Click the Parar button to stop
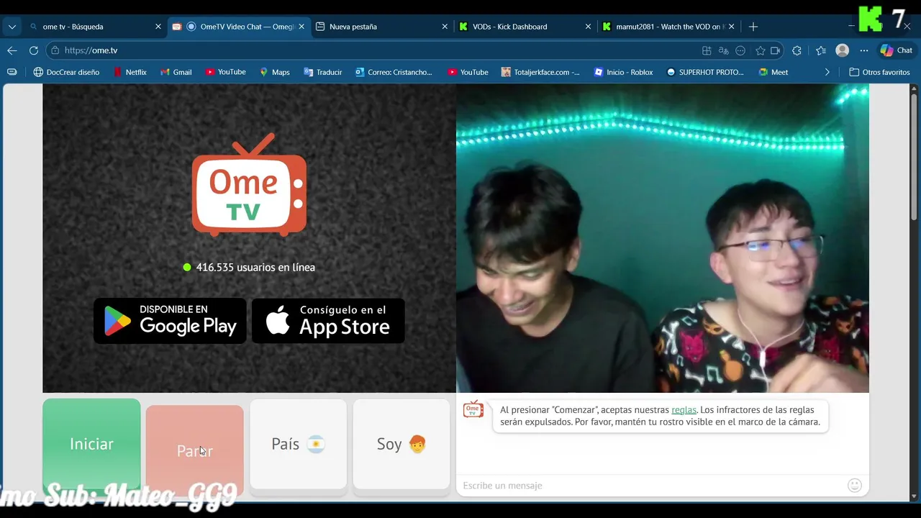 [x=194, y=450]
